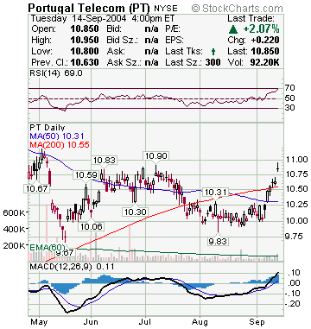Click the Jul month axis label

tap(145, 321)
